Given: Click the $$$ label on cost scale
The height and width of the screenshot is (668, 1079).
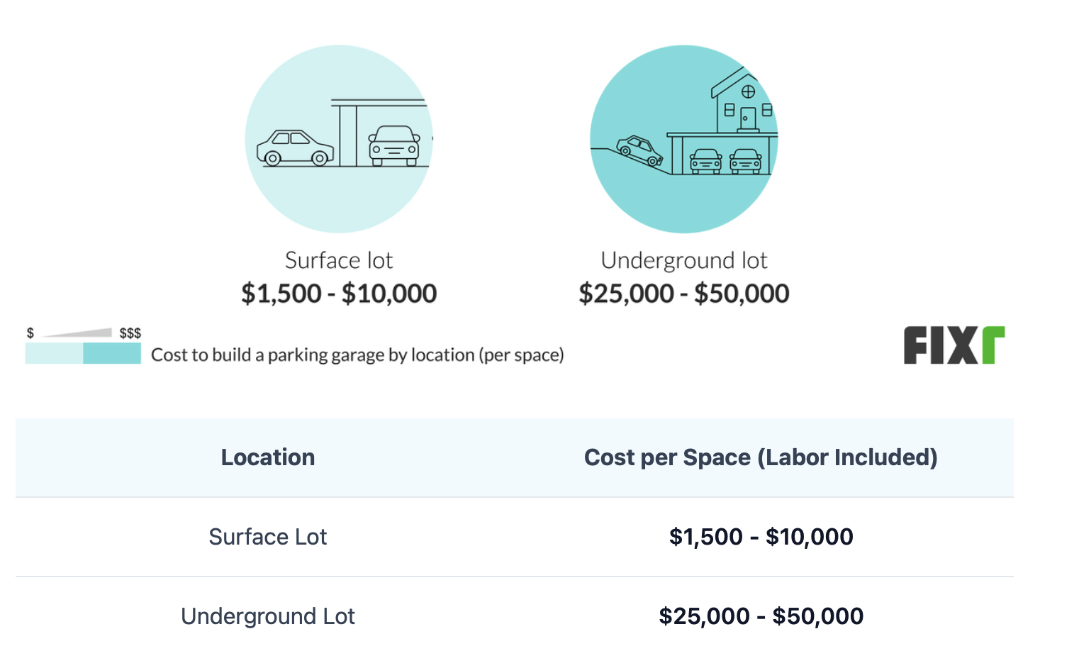Looking at the screenshot, I should pos(130,333).
